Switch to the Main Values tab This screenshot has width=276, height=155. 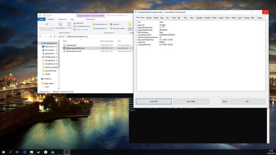(x=141, y=18)
